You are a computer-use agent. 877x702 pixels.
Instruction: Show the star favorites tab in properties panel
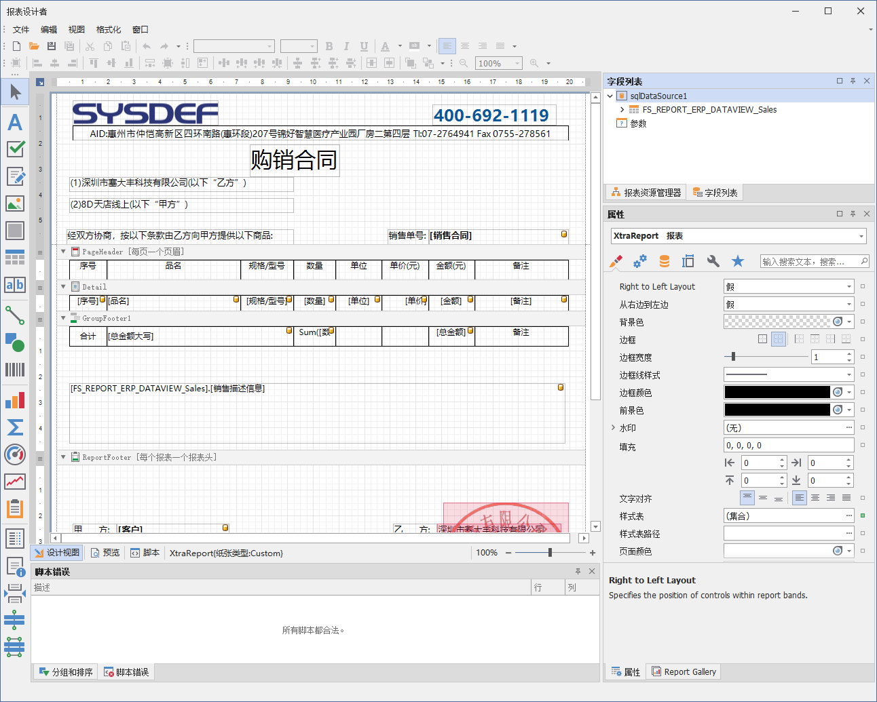[738, 261]
